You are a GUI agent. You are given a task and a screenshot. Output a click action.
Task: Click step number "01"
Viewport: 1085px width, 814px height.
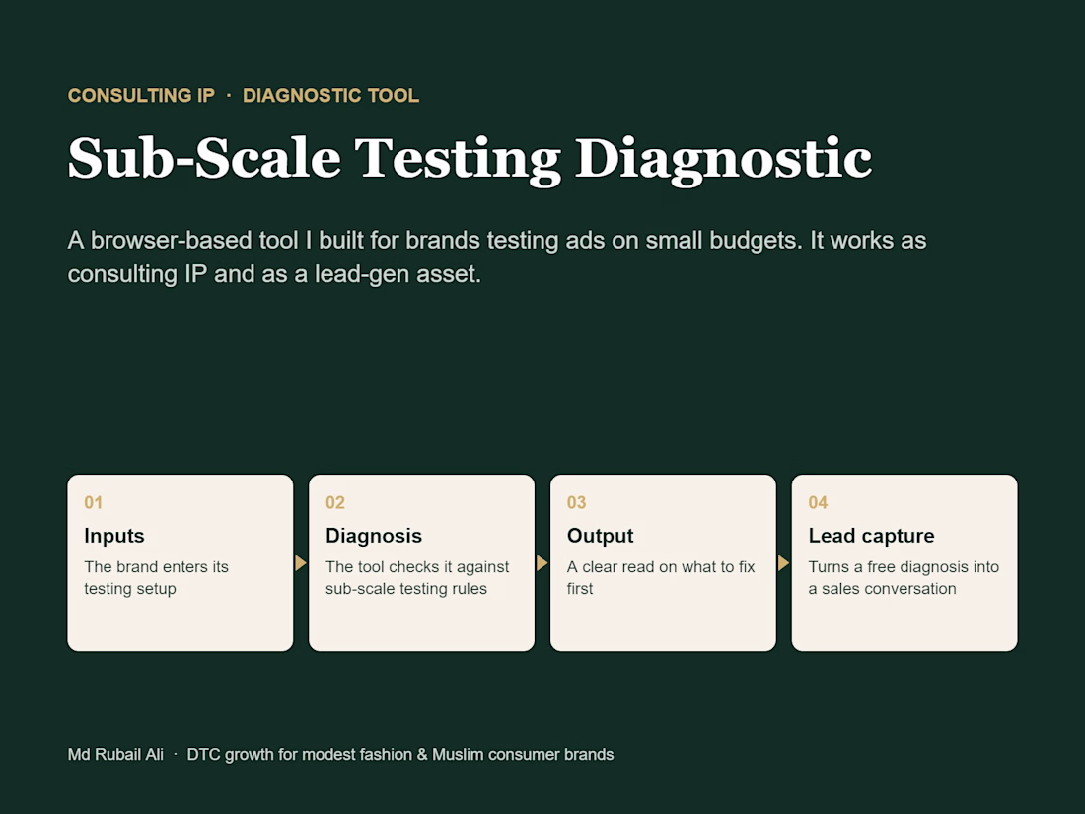pos(94,502)
